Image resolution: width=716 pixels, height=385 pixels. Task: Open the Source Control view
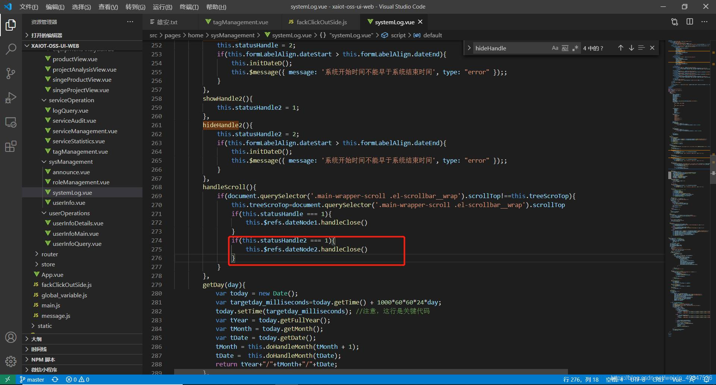click(x=11, y=73)
